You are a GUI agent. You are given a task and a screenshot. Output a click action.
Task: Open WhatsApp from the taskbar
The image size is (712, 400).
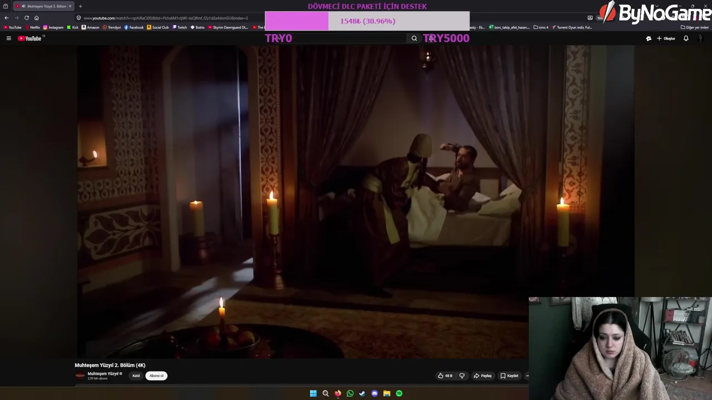pos(350,393)
